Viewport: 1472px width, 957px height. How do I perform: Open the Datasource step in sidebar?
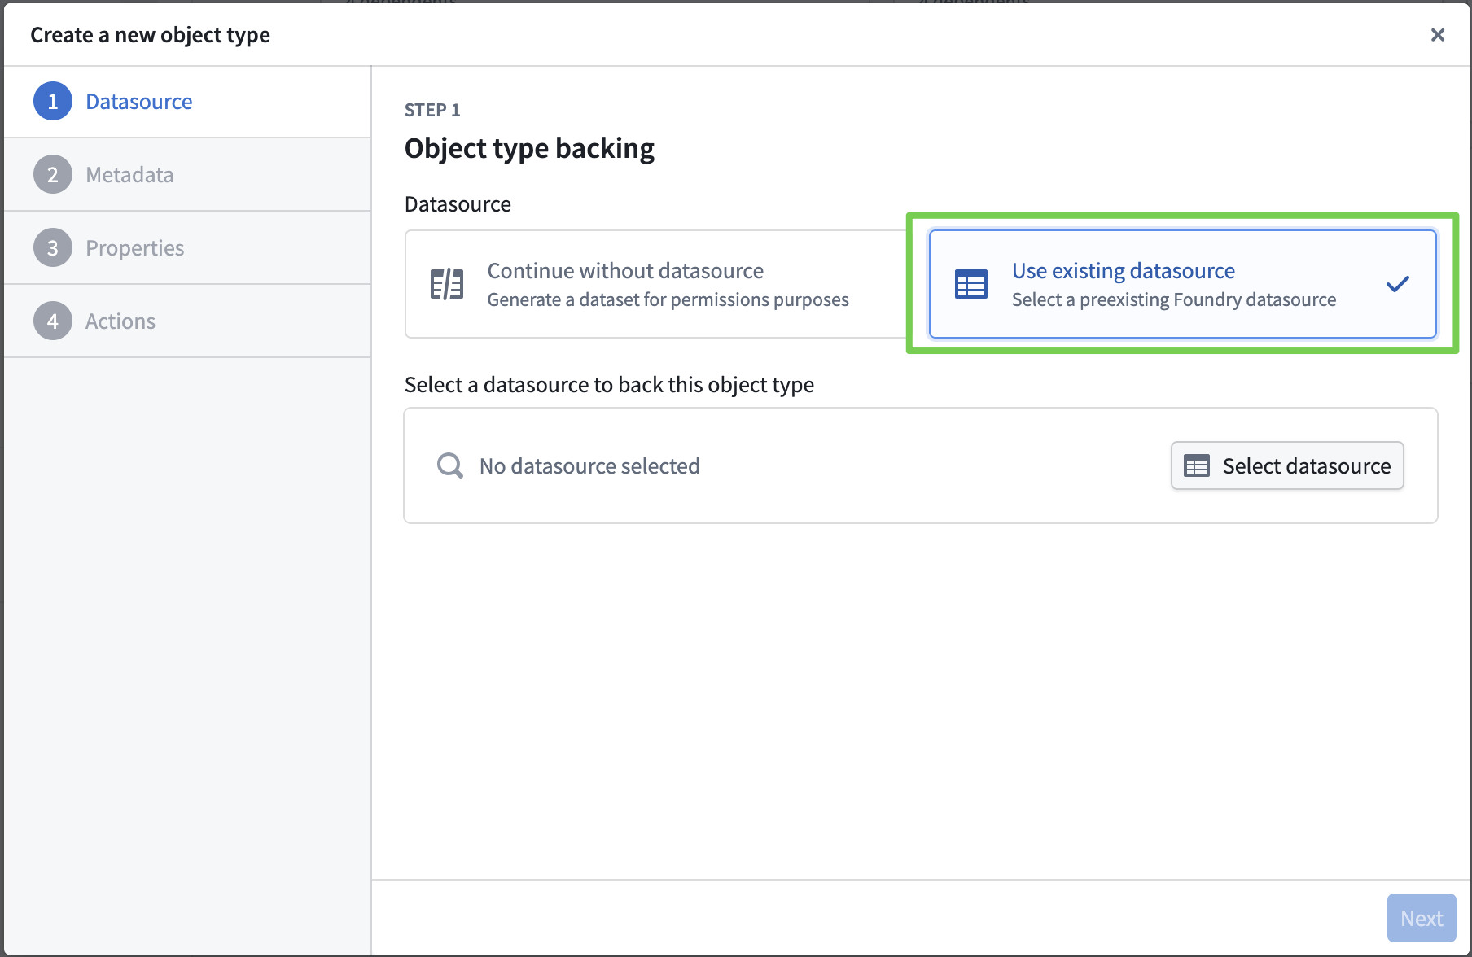(x=139, y=102)
